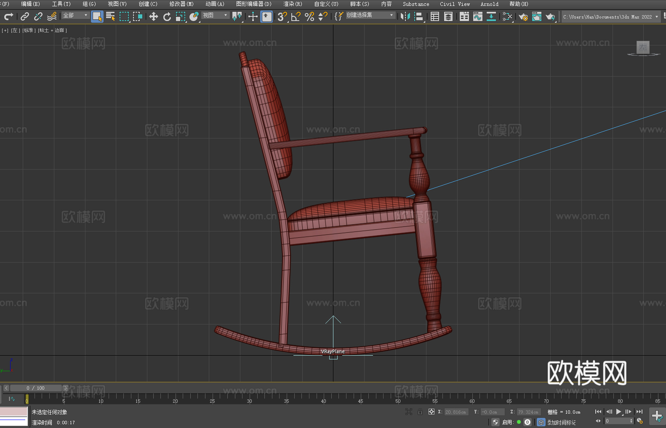Image resolution: width=666 pixels, height=428 pixels.
Task: Open the [左] viewport view menu
Action: 15,30
